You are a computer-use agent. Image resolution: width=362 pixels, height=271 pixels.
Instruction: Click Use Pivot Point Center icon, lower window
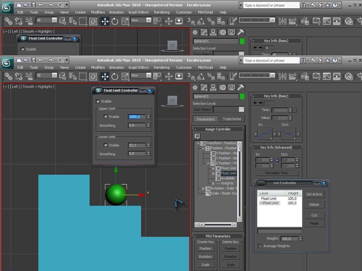pos(157,76)
